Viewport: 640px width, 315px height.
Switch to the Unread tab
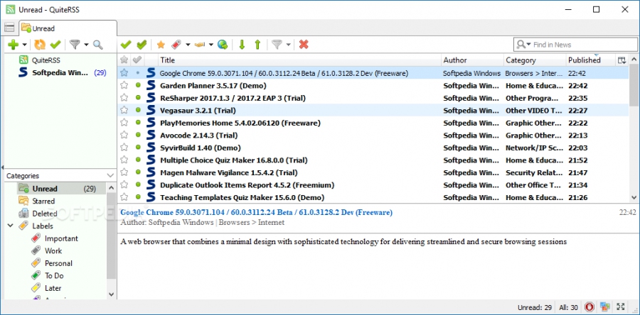coord(68,28)
